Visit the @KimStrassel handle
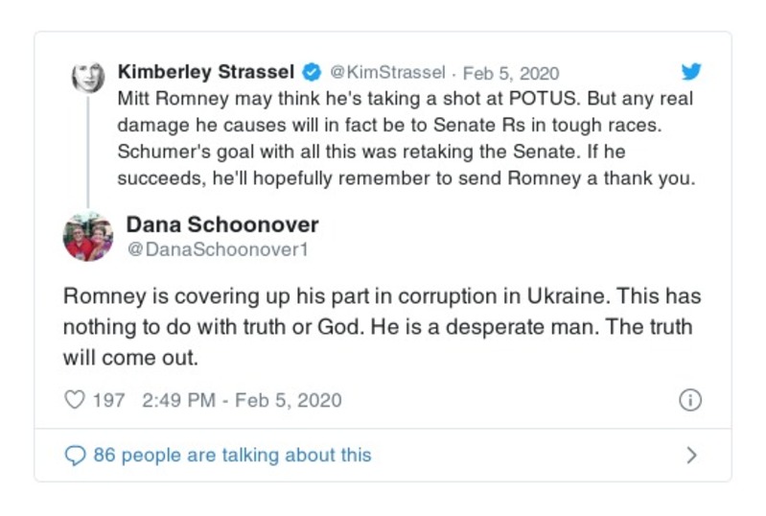Image resolution: width=766 pixels, height=516 pixels. [x=387, y=73]
